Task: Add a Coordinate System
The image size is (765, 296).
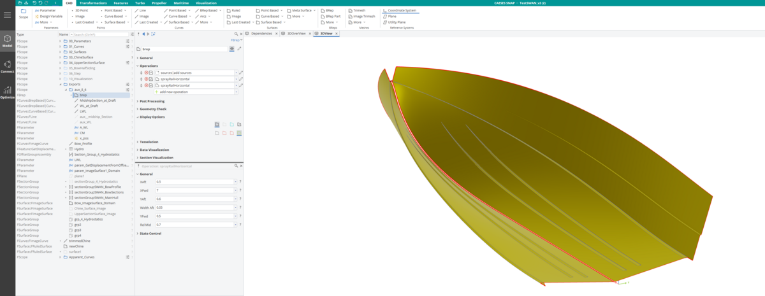Action: 399,10
